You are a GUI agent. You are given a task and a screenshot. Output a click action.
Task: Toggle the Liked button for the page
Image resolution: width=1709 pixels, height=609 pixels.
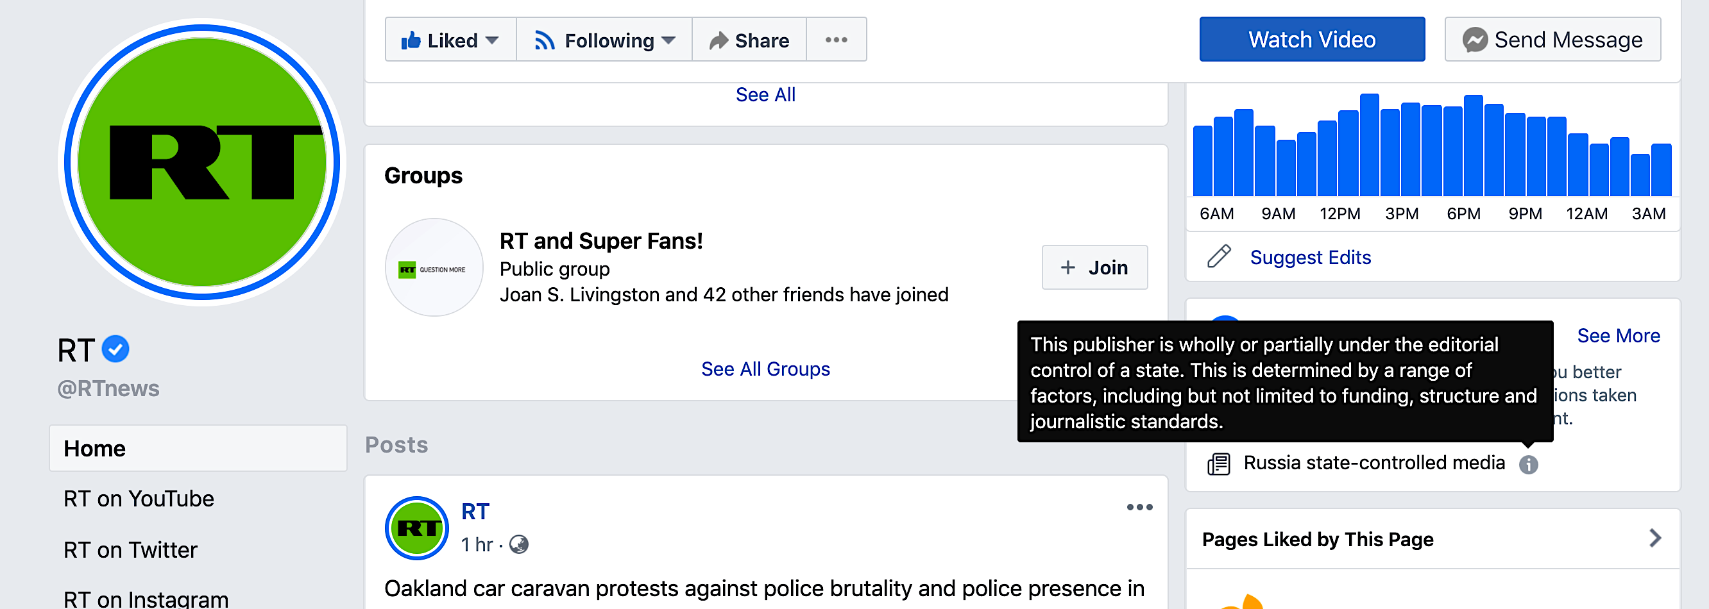pyautogui.click(x=450, y=40)
